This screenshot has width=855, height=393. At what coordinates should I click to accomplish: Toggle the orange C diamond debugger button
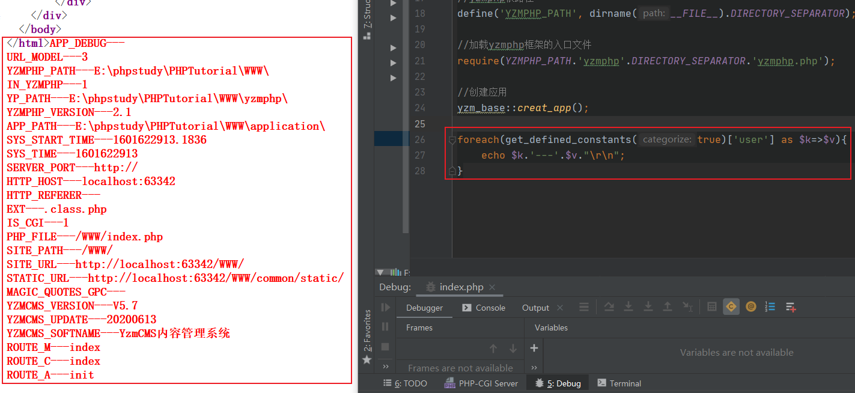[x=731, y=307]
